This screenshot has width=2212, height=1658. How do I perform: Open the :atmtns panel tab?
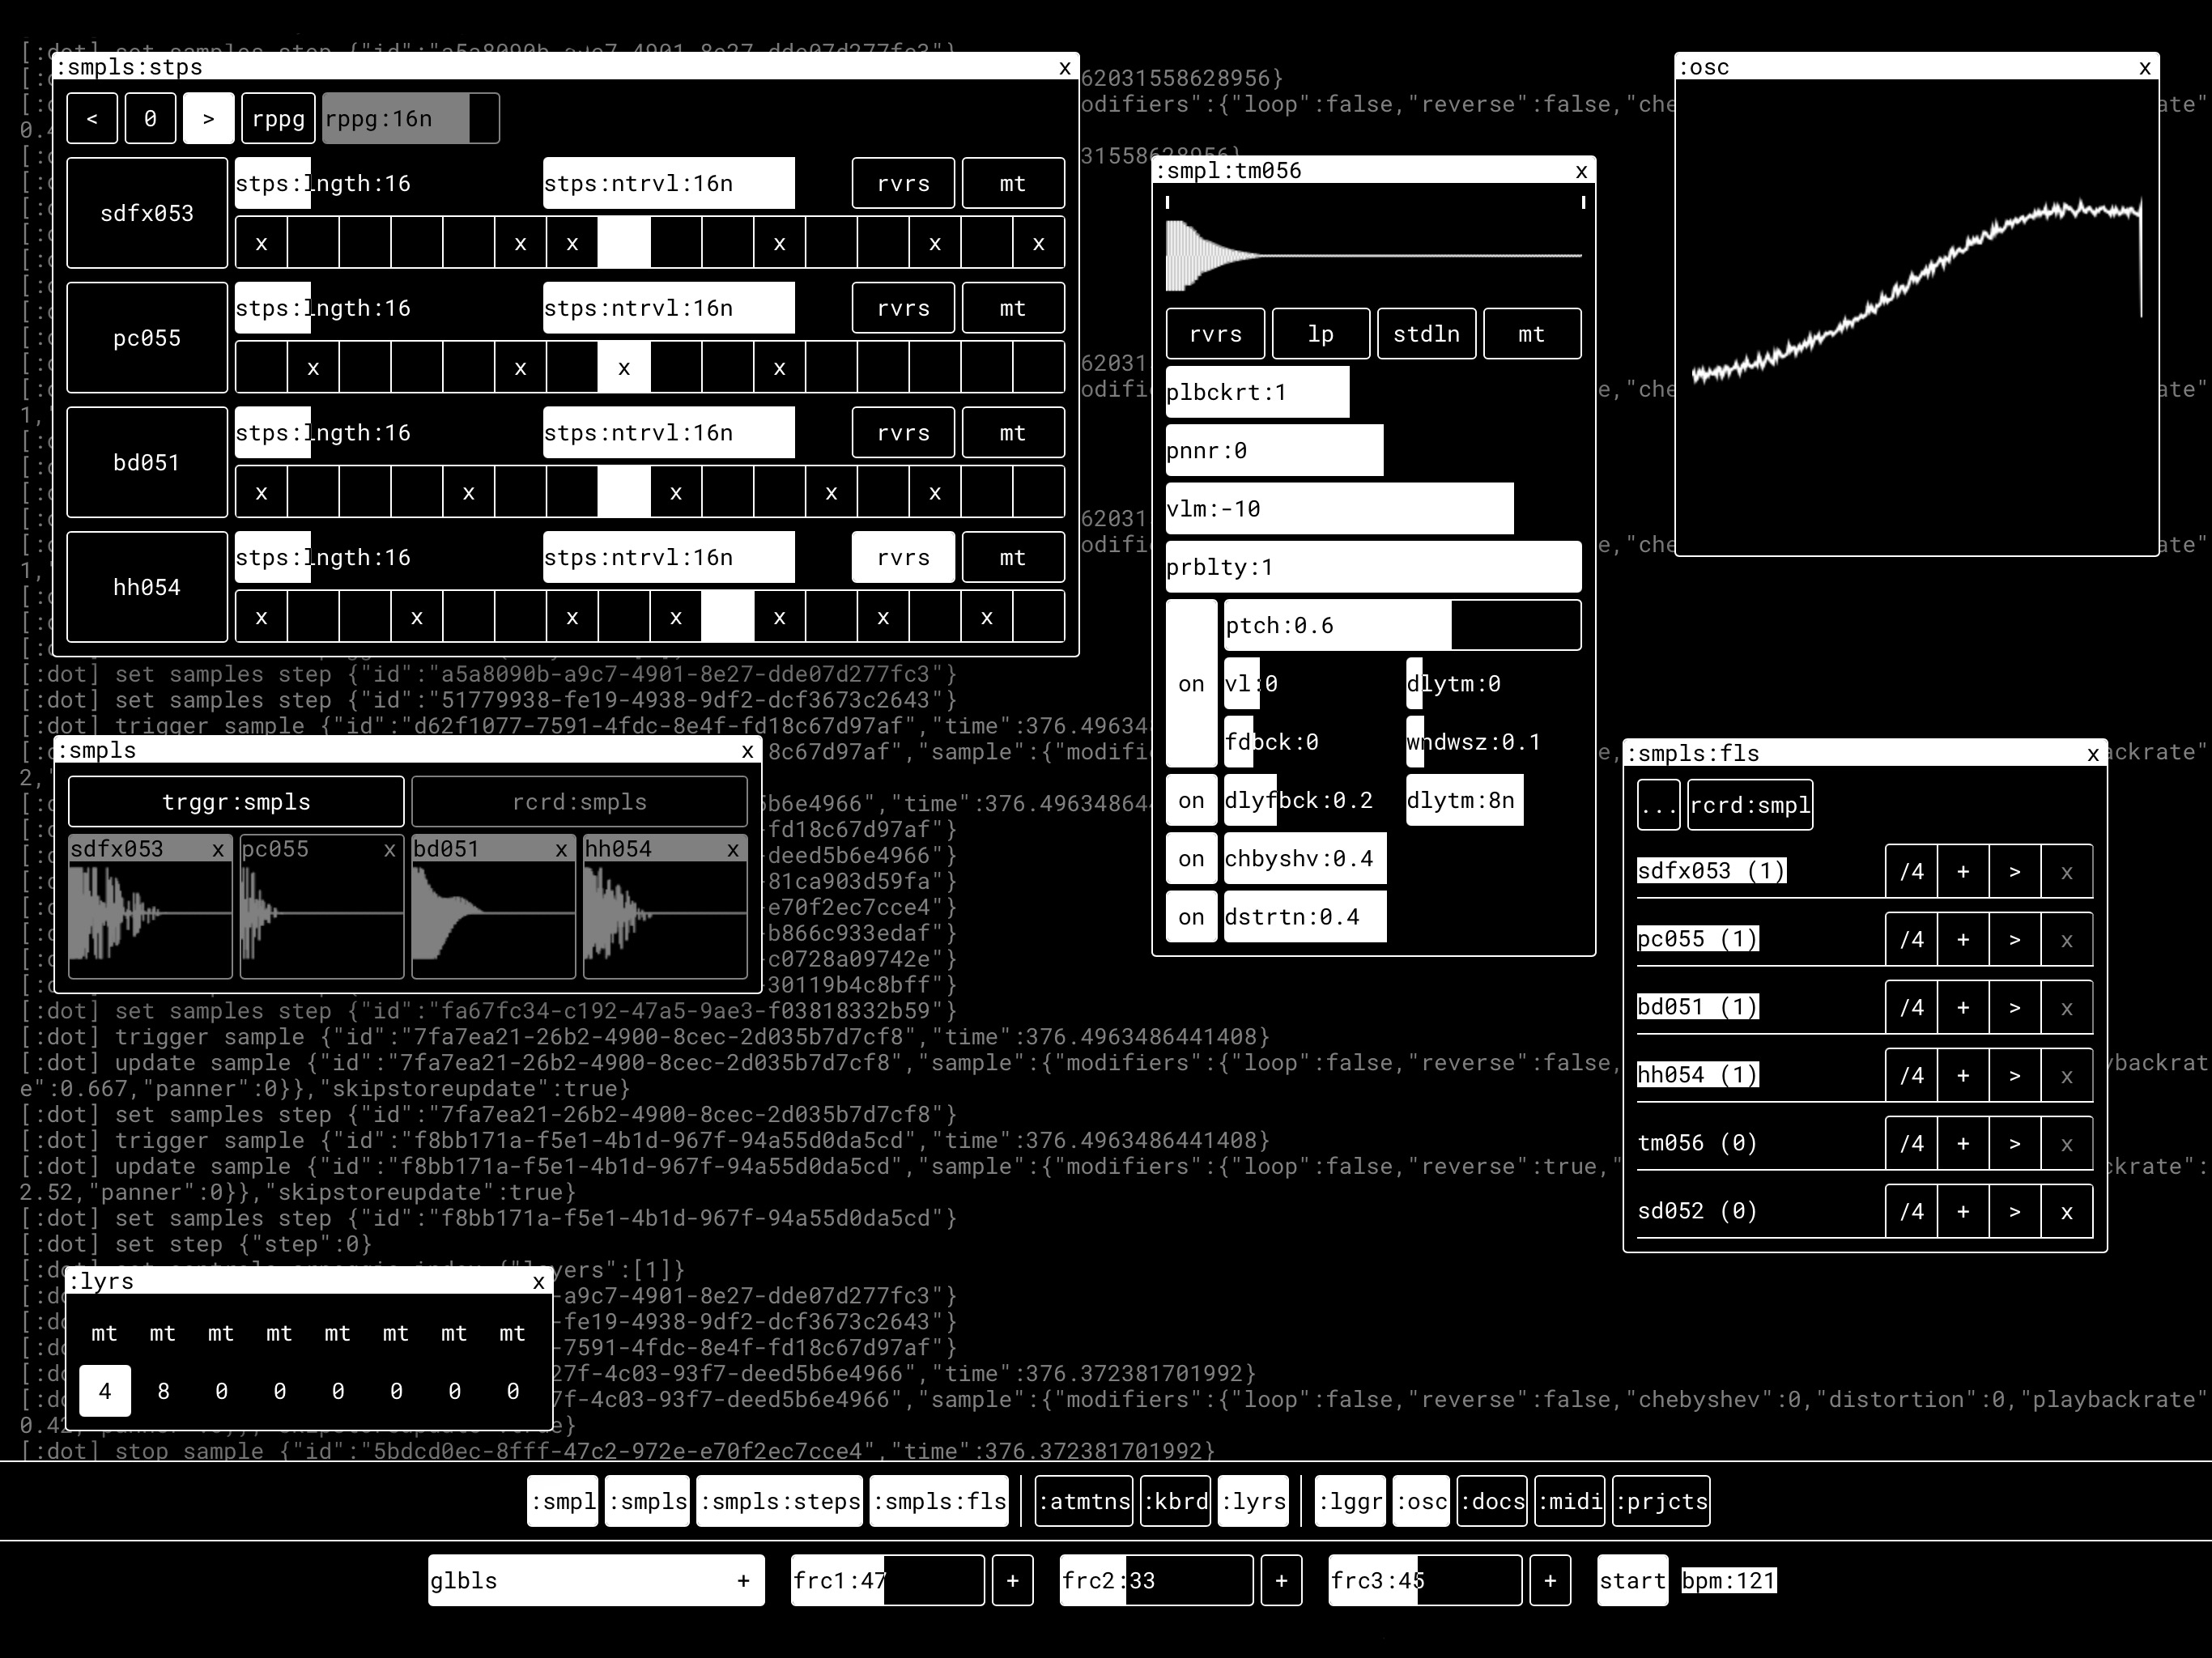1084,1501
